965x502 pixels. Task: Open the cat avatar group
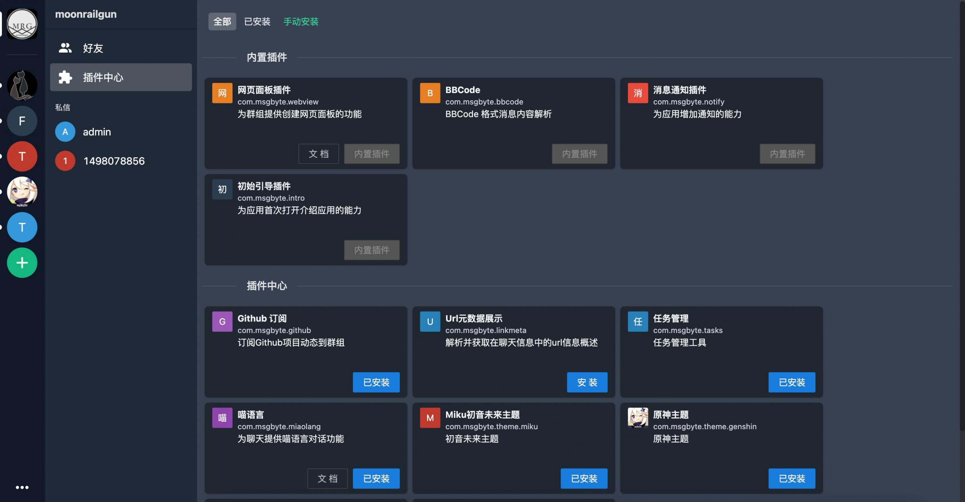[22, 85]
